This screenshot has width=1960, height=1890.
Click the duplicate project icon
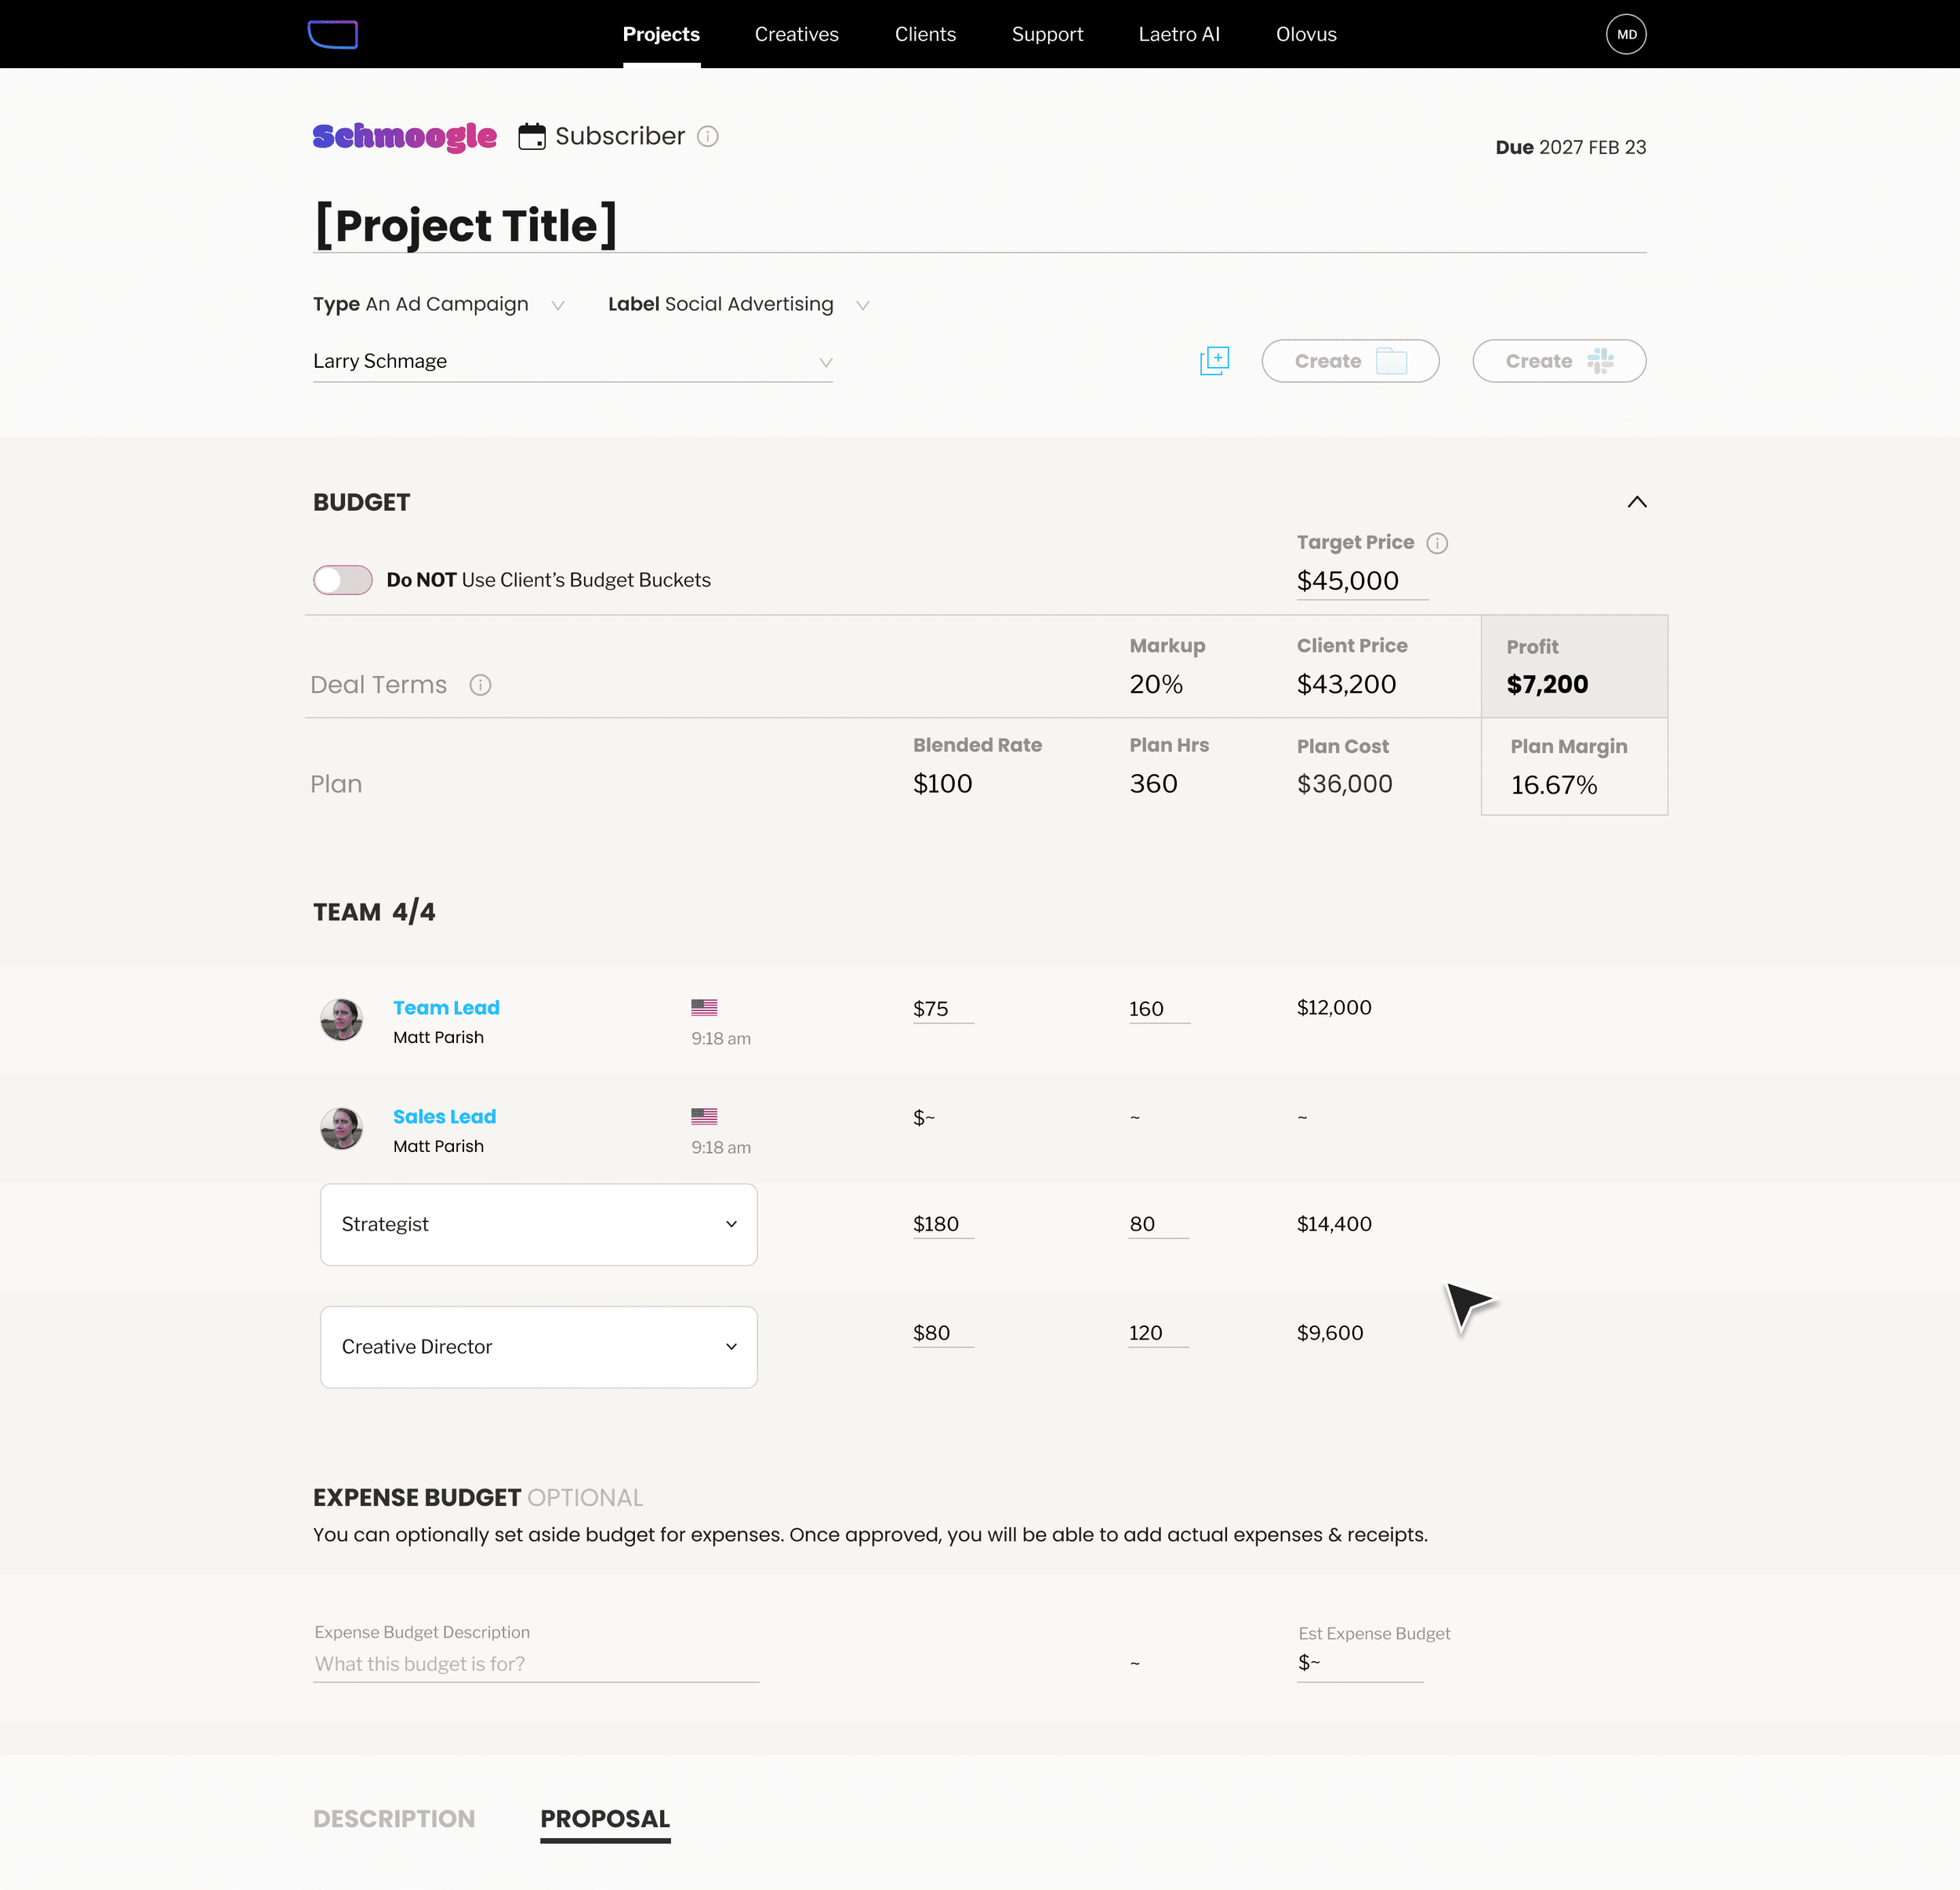click(1214, 360)
